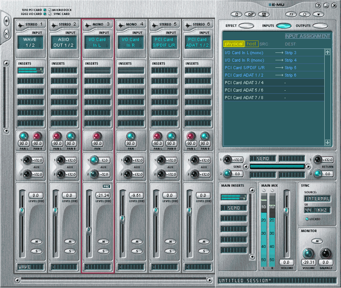Toggle the Monitor mute button

point(318,241)
